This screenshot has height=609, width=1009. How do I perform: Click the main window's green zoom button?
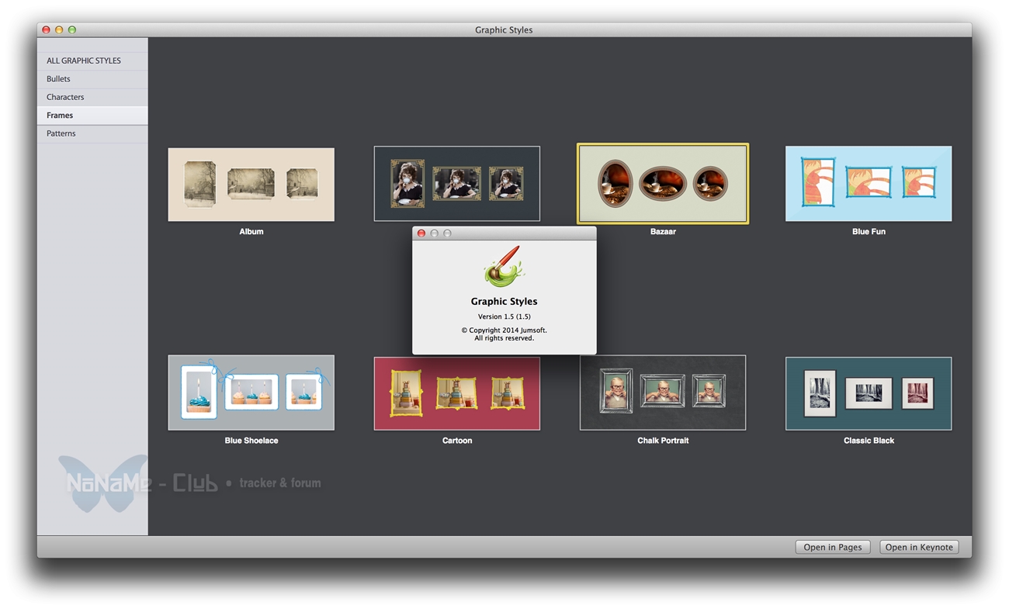coord(72,29)
